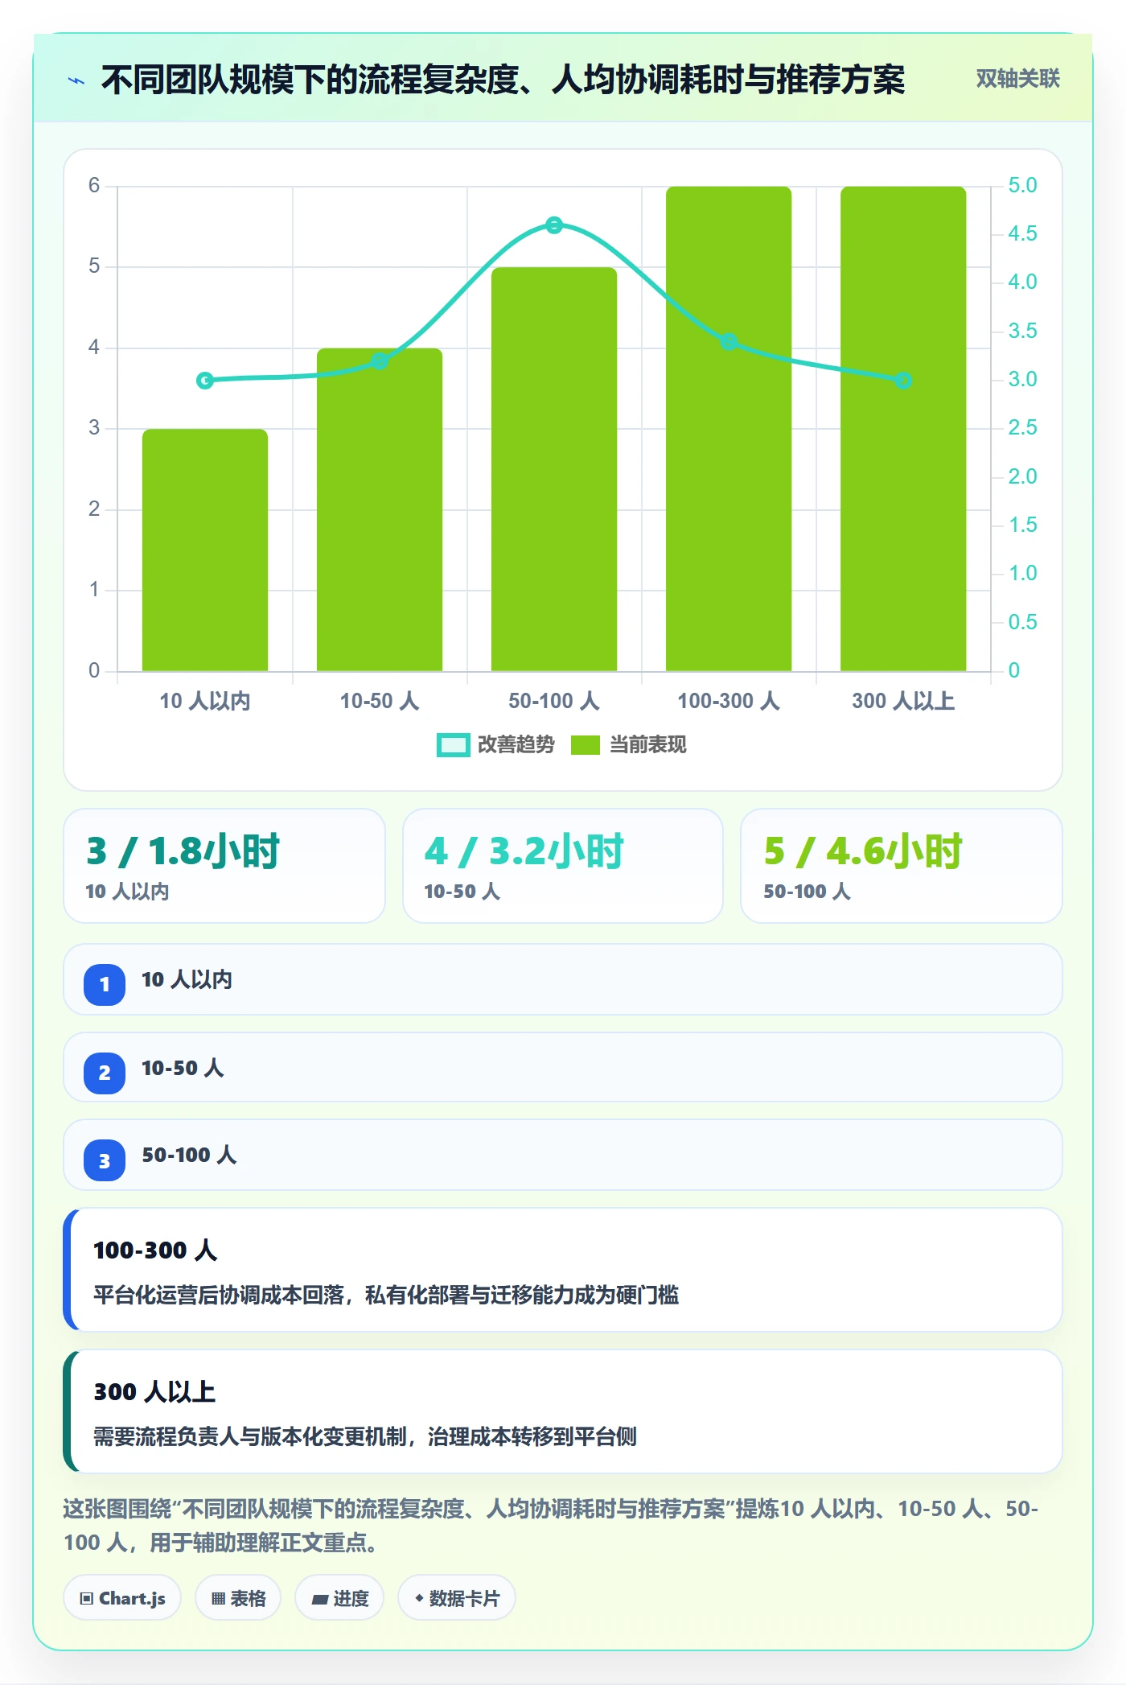
Task: Click the x-axis label 300 人以上
Action: point(903,701)
